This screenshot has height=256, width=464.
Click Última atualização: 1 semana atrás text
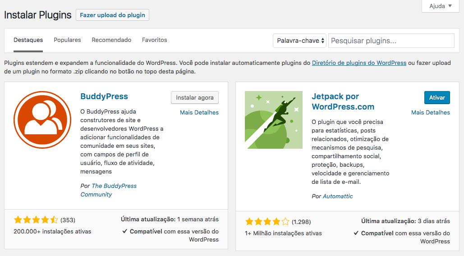tap(170, 219)
